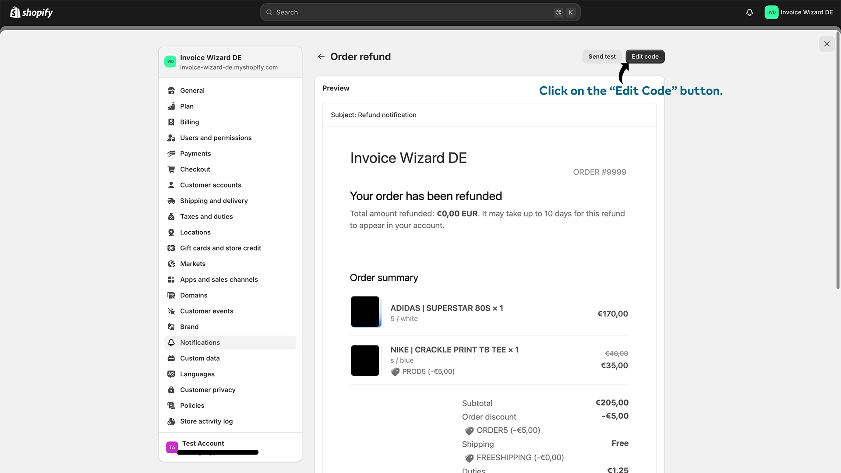This screenshot has width=841, height=473.
Task: Click the Gift cards and store credit icon
Action: pos(171,248)
